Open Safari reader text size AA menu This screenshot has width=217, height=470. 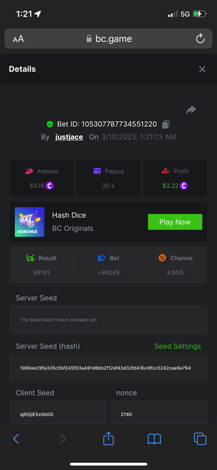(x=18, y=39)
